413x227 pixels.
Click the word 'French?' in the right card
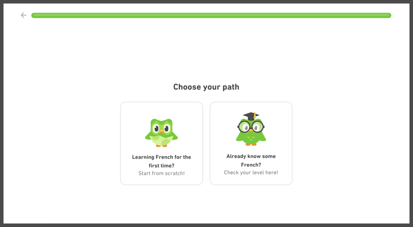tap(251, 165)
